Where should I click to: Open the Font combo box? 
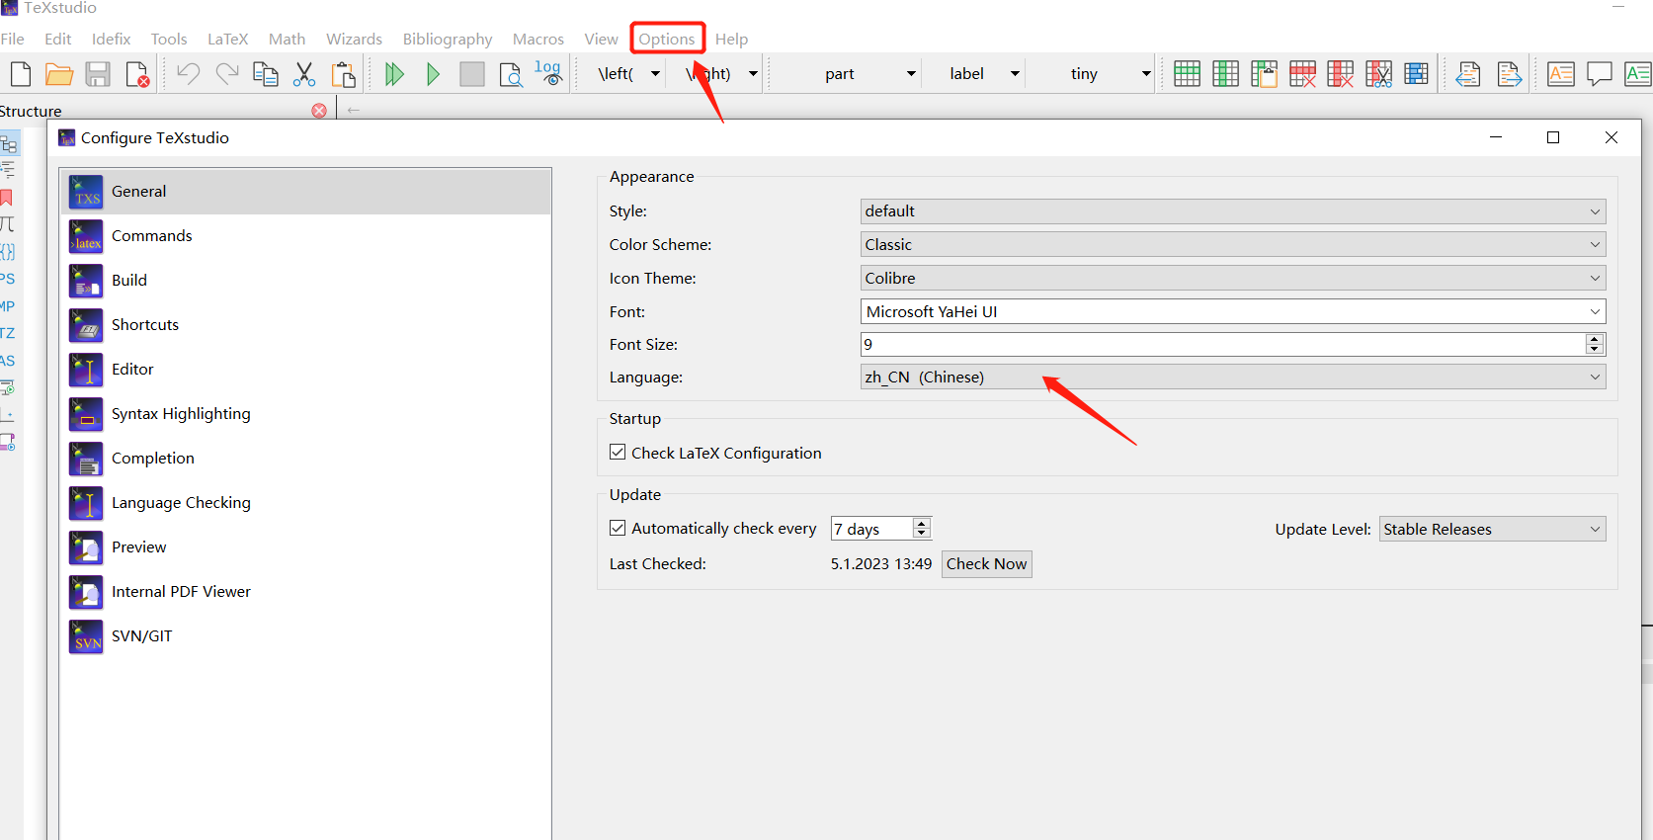coord(1233,312)
